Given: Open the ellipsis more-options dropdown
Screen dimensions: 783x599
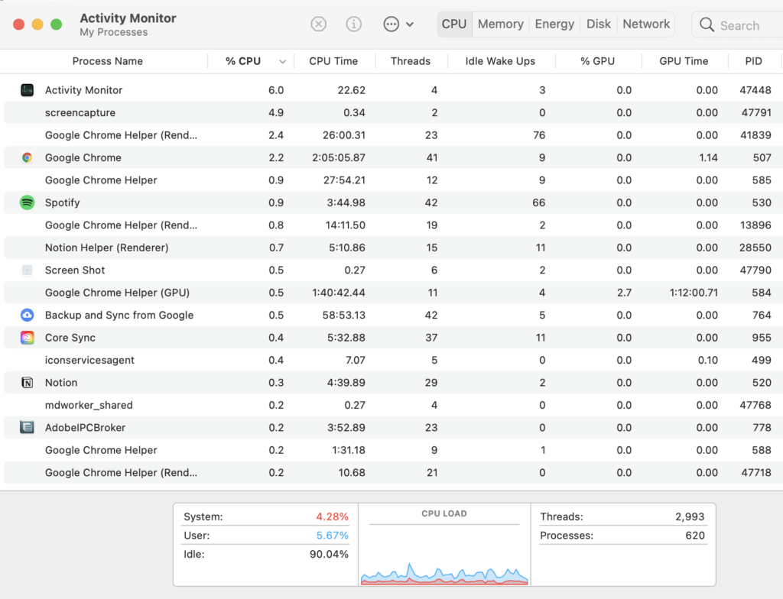Looking at the screenshot, I should [398, 24].
